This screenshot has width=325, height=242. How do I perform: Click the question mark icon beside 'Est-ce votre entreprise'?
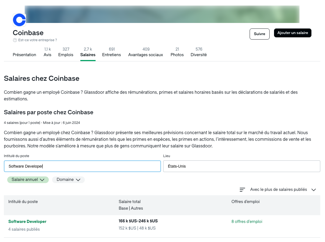15,40
